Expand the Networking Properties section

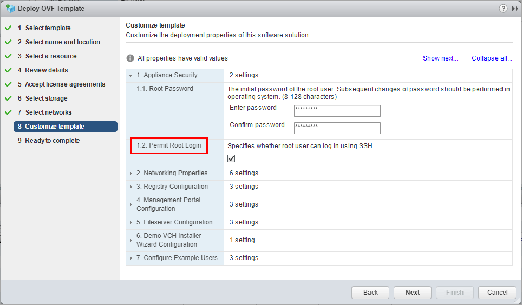[131, 173]
